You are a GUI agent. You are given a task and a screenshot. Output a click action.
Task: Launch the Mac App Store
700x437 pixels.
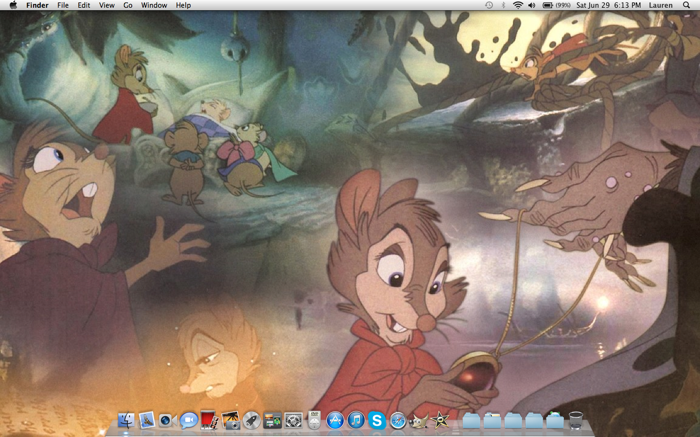click(335, 420)
